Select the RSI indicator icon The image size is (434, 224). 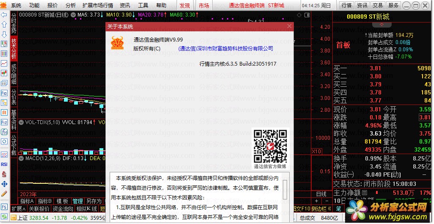tap(4, 164)
